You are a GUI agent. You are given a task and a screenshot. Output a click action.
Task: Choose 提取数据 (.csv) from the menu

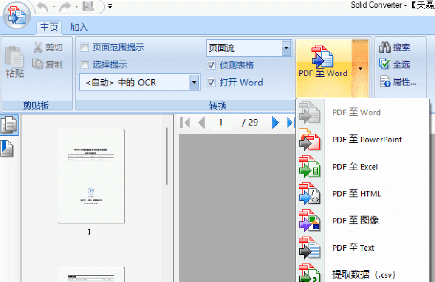click(x=363, y=273)
